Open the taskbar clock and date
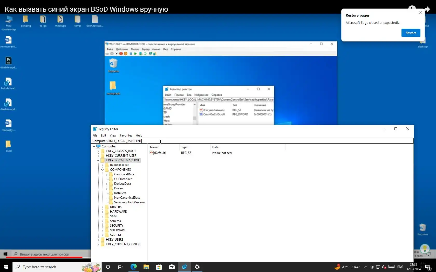Viewport: 436px width, 272px height. (x=414, y=267)
